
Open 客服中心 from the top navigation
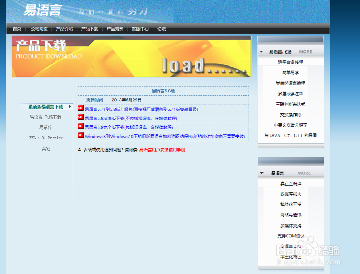click(x=140, y=29)
